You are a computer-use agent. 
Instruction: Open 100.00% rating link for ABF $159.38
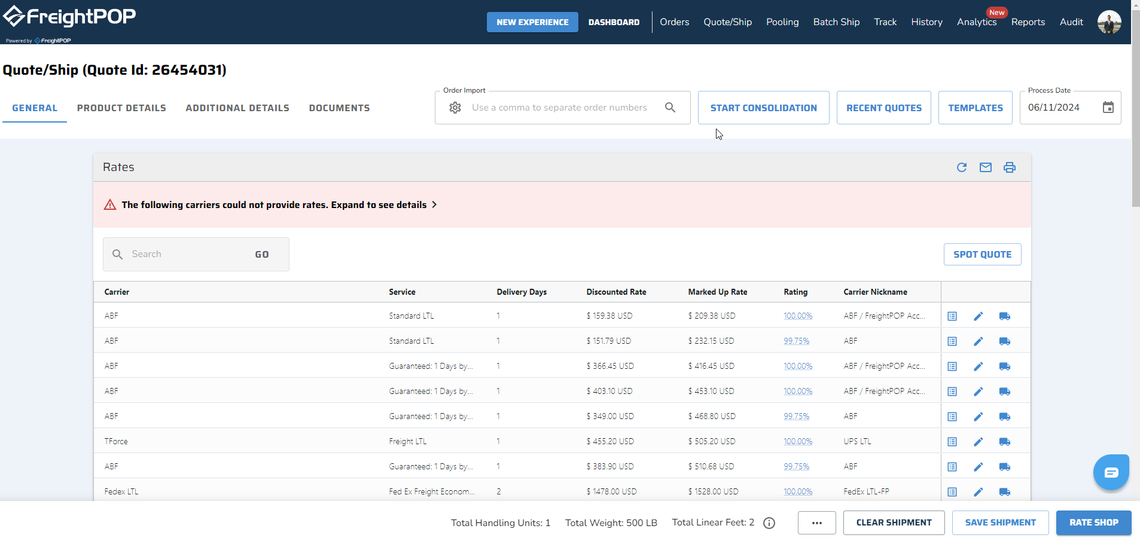click(x=798, y=316)
